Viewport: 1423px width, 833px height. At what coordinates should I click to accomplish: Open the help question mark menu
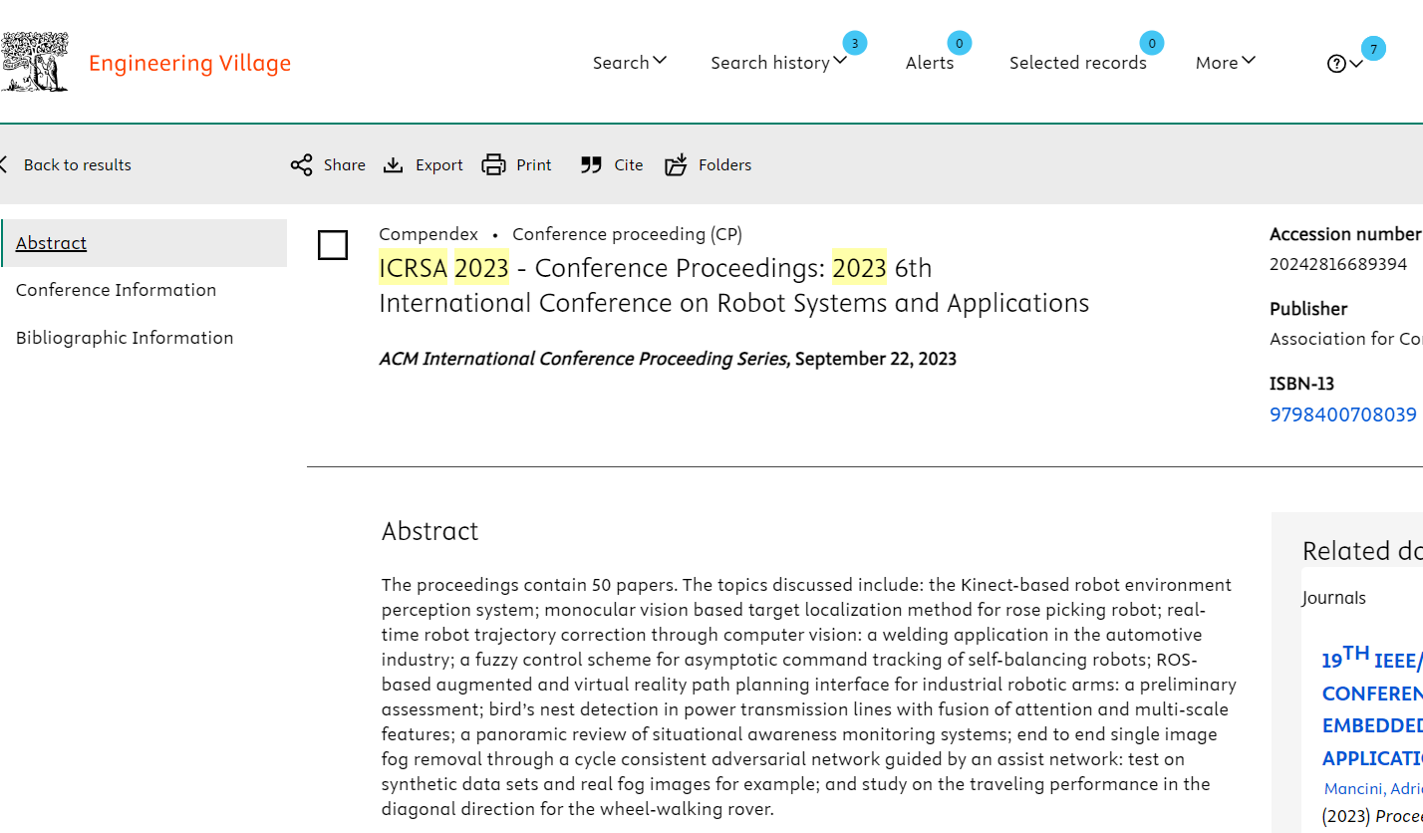point(1345,64)
